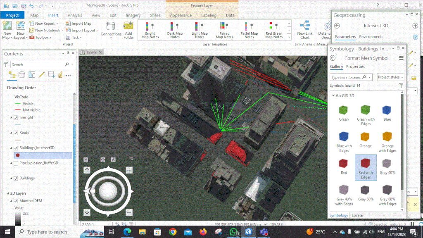This screenshot has width=423, height=238.
Task: Click navigator zoom in plus button
Action: tap(129, 170)
